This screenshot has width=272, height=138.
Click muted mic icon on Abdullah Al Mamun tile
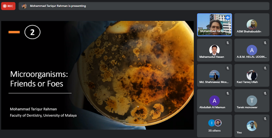click(x=228, y=93)
